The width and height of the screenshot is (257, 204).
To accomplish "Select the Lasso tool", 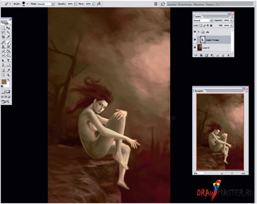I will click(3, 33).
